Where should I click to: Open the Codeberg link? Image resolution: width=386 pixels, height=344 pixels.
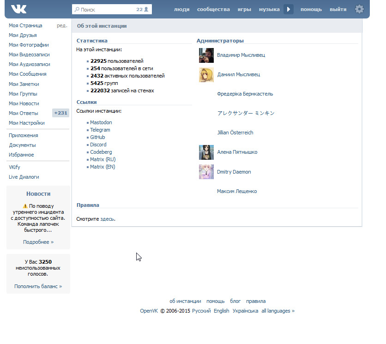(101, 152)
